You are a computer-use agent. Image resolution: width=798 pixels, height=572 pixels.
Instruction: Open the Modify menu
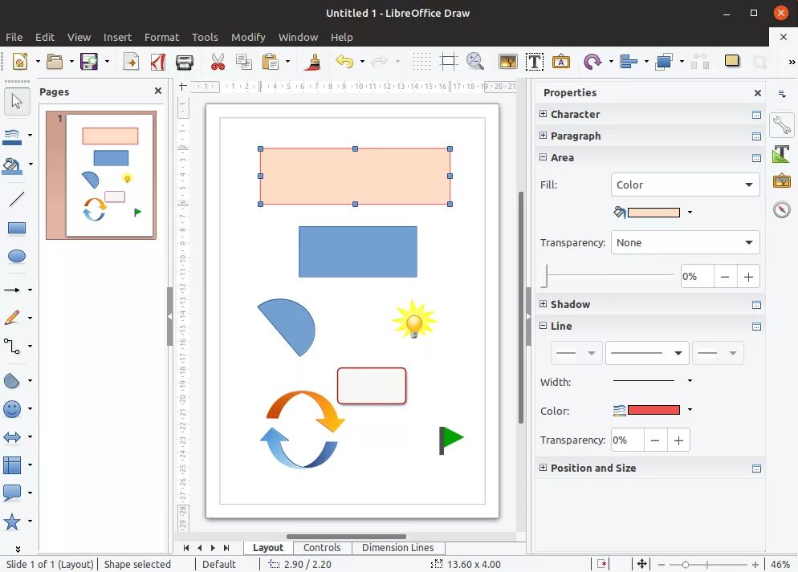pos(248,37)
